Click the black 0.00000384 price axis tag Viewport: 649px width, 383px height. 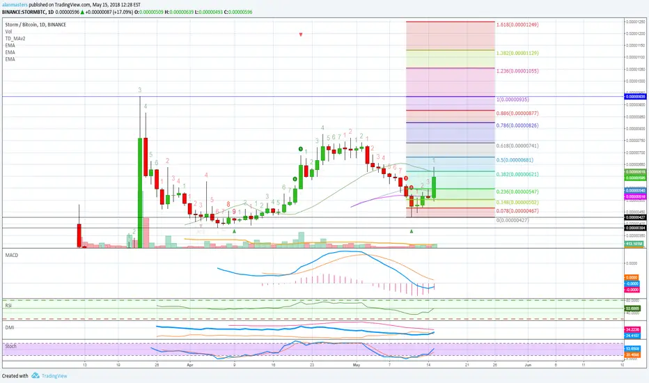pyautogui.click(x=635, y=228)
